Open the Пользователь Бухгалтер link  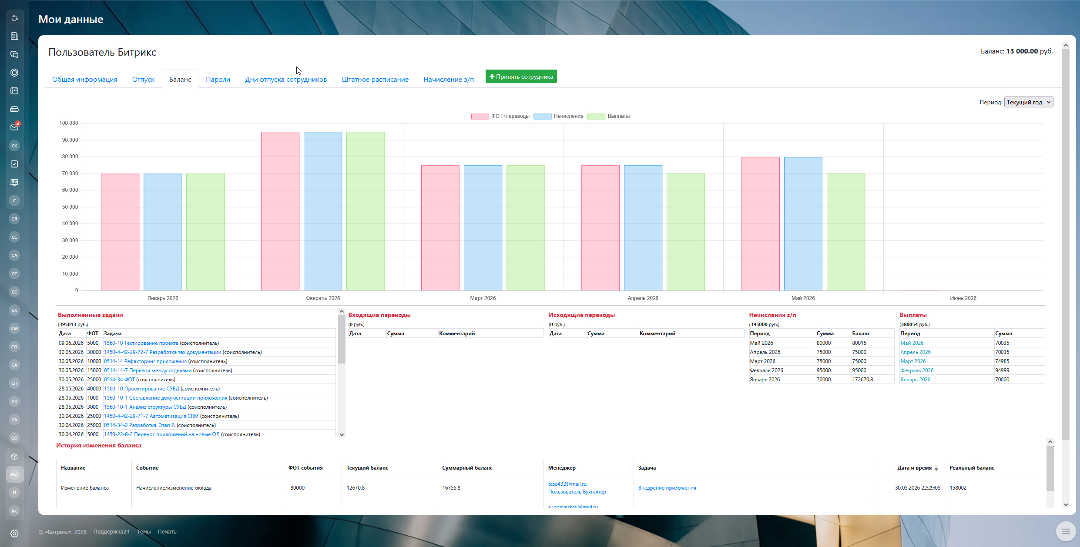[577, 492]
